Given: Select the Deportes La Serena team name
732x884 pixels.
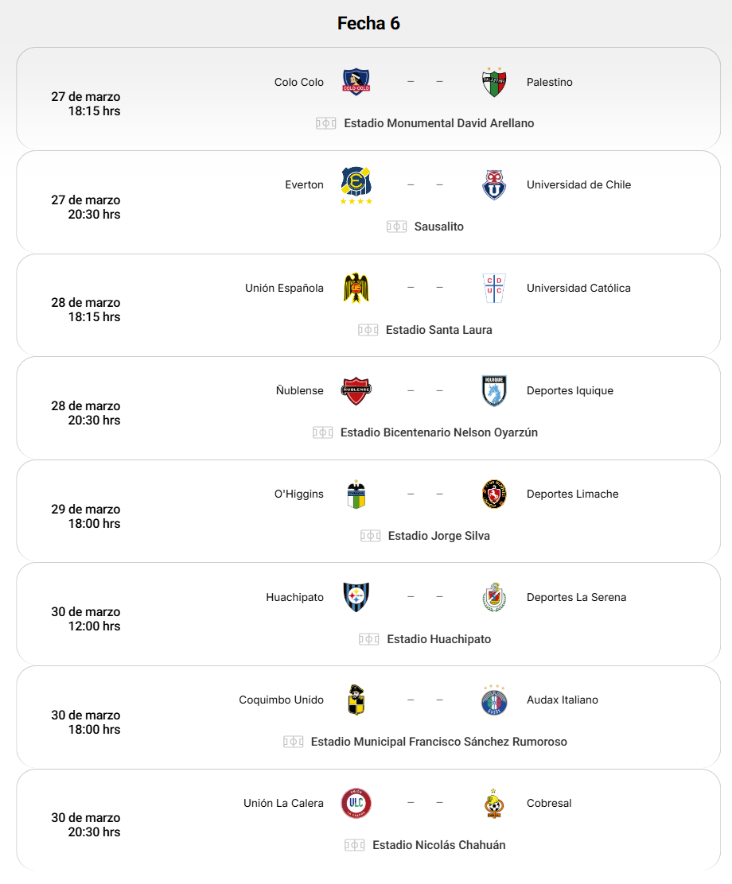Looking at the screenshot, I should tap(576, 597).
